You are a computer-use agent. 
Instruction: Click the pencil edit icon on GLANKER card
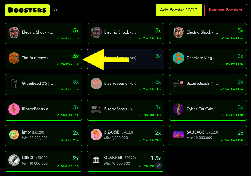158,166
